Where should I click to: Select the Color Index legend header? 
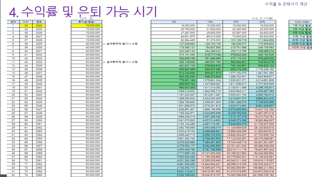(x=300, y=22)
